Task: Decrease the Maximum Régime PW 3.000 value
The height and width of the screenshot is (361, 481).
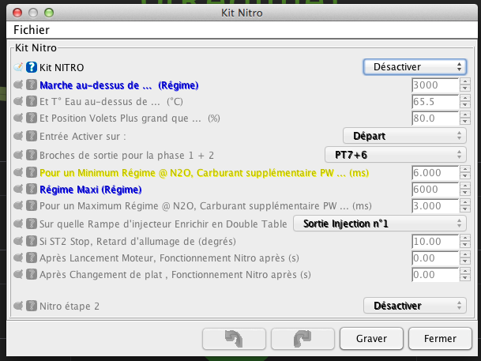Action: (465, 209)
